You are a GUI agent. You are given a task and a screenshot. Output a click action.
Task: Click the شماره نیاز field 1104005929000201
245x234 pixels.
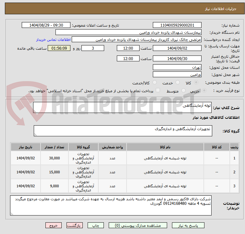[x=177, y=25]
